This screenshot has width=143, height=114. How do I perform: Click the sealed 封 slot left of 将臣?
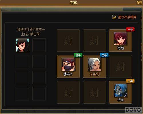94,92
